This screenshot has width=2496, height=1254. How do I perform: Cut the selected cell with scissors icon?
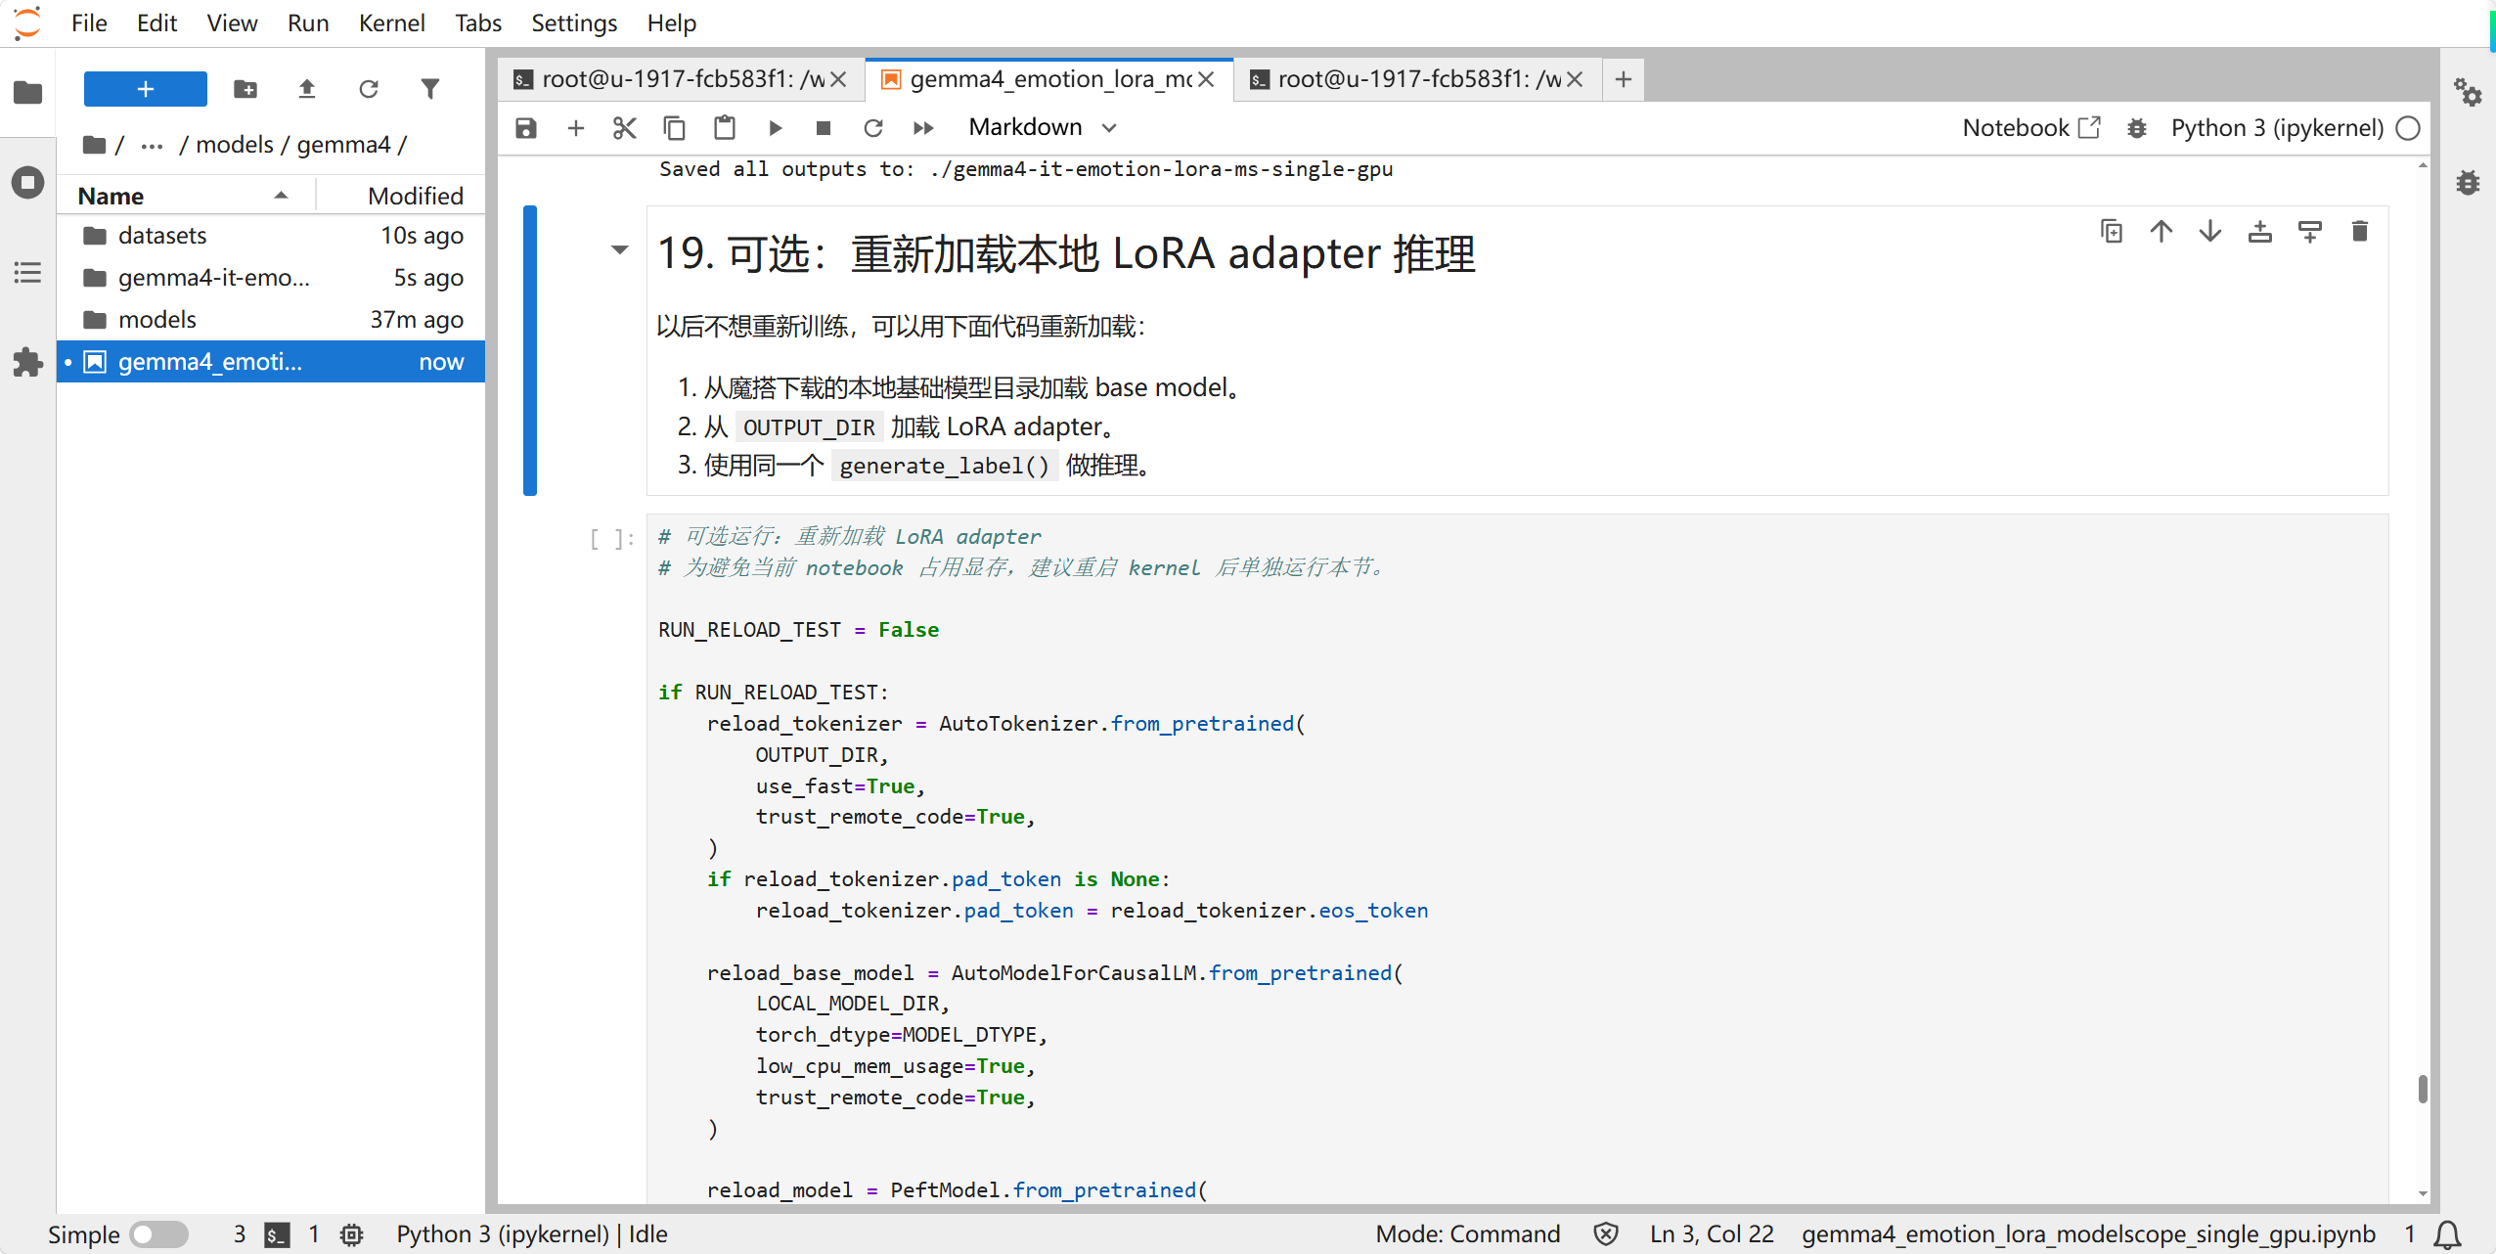(625, 128)
